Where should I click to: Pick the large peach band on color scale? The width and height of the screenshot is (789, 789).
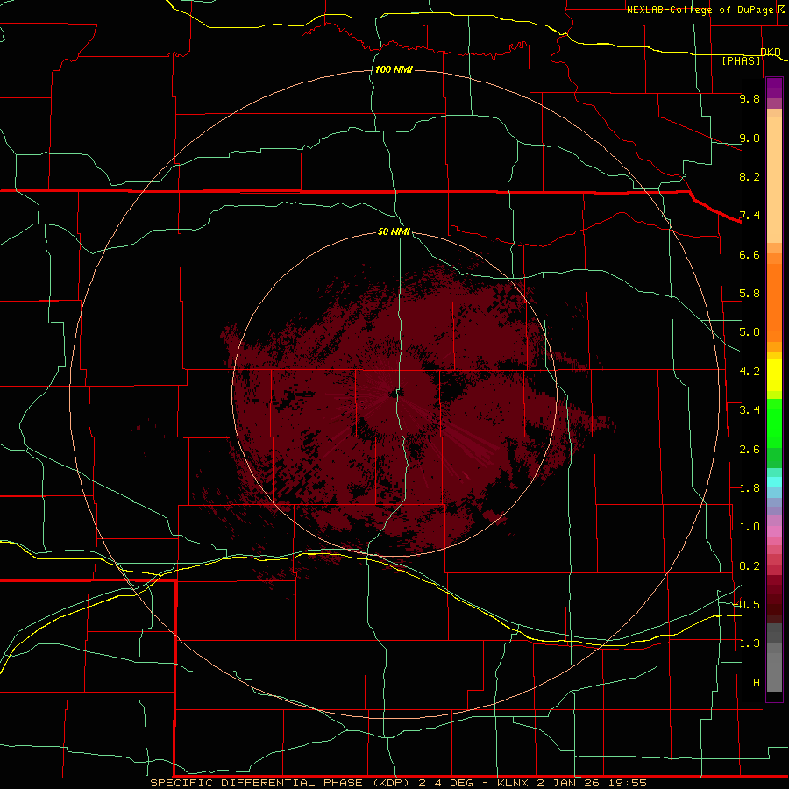pos(774,180)
